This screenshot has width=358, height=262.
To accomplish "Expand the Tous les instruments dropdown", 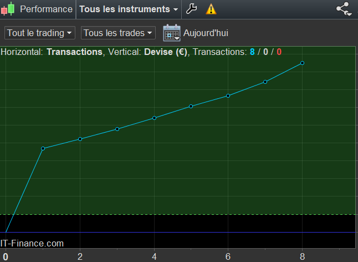I will point(129,9).
